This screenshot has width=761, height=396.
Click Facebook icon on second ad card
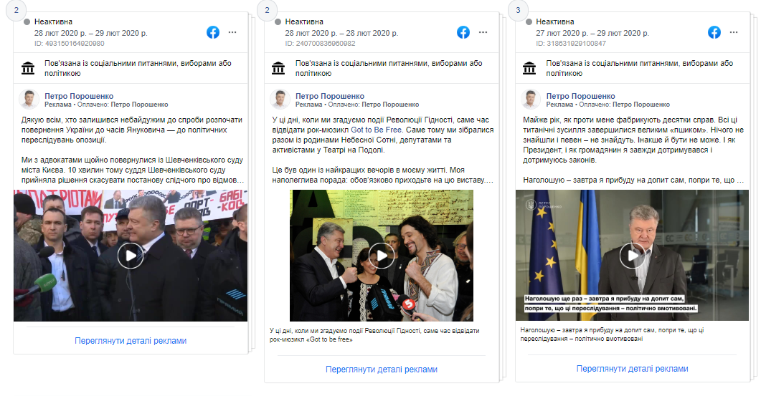(463, 32)
